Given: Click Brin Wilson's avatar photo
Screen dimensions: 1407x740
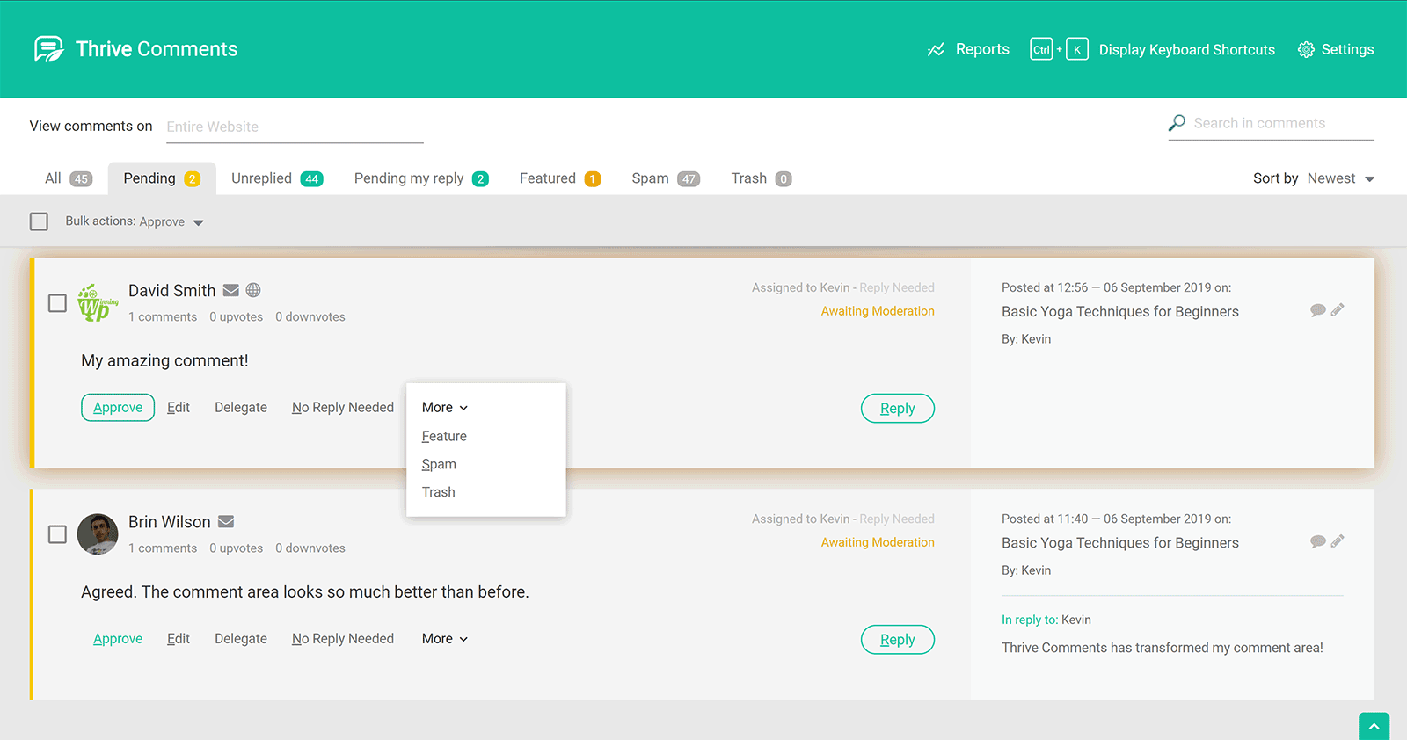Looking at the screenshot, I should (x=98, y=534).
